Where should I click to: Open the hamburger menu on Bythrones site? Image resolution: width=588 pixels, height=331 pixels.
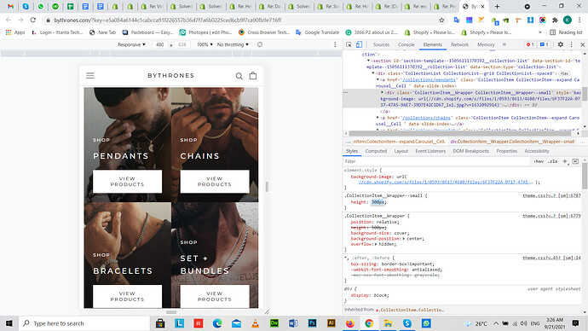[x=90, y=75]
